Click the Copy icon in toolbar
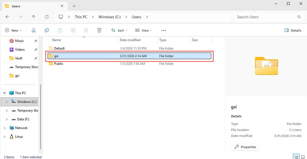Image resolution: width=307 pixels, height=159 pixels. (47, 30)
